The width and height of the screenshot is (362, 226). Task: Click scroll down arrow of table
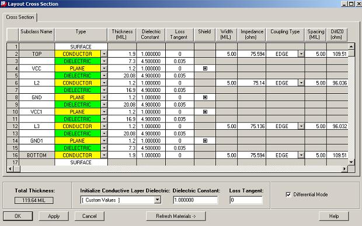pos(351,162)
